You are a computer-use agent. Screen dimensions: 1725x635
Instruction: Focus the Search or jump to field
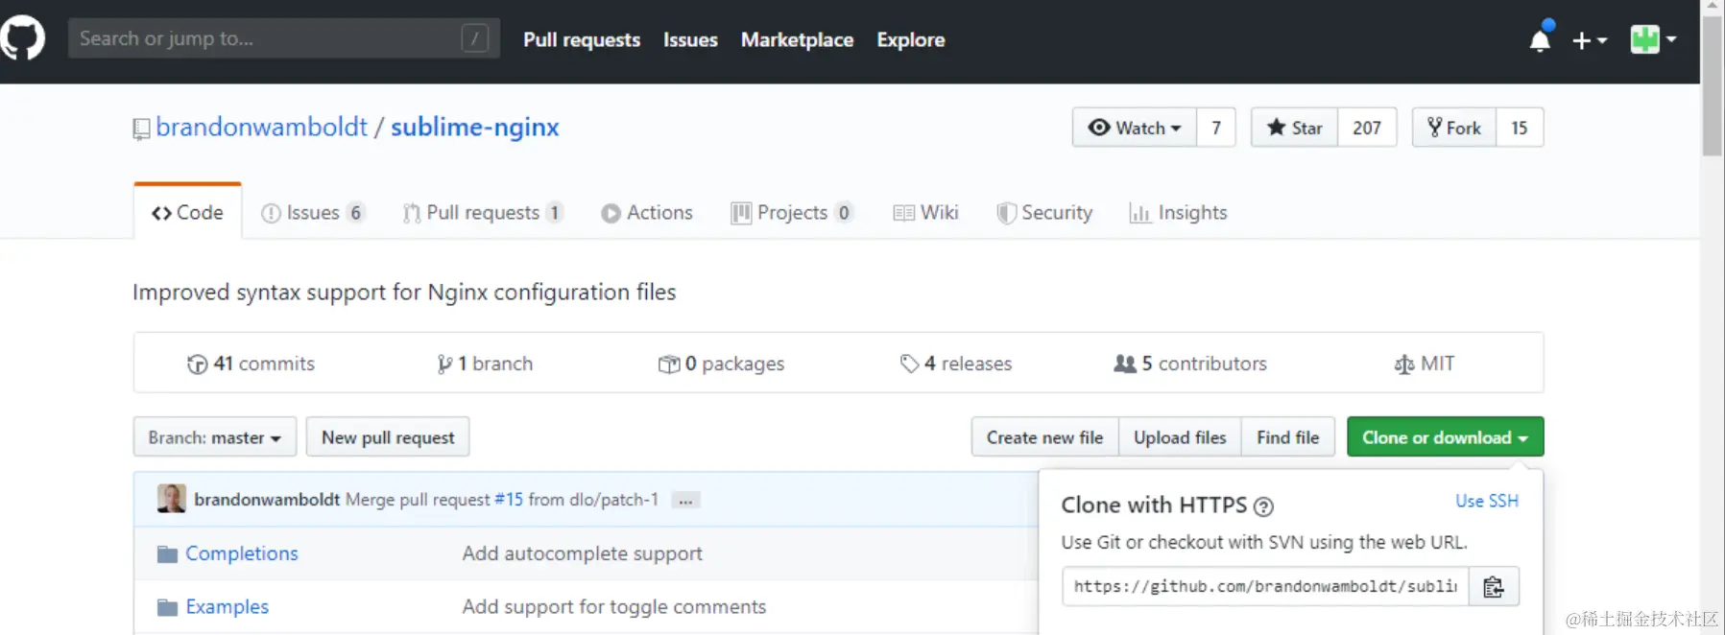(283, 38)
